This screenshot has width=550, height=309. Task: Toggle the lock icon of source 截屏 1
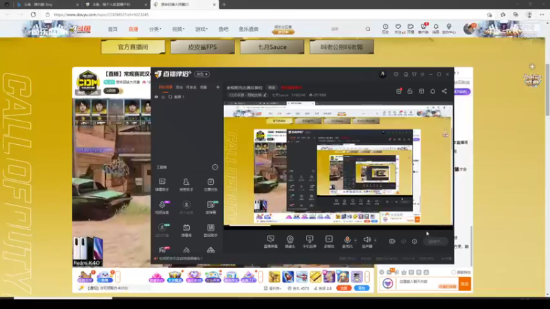click(x=163, y=97)
